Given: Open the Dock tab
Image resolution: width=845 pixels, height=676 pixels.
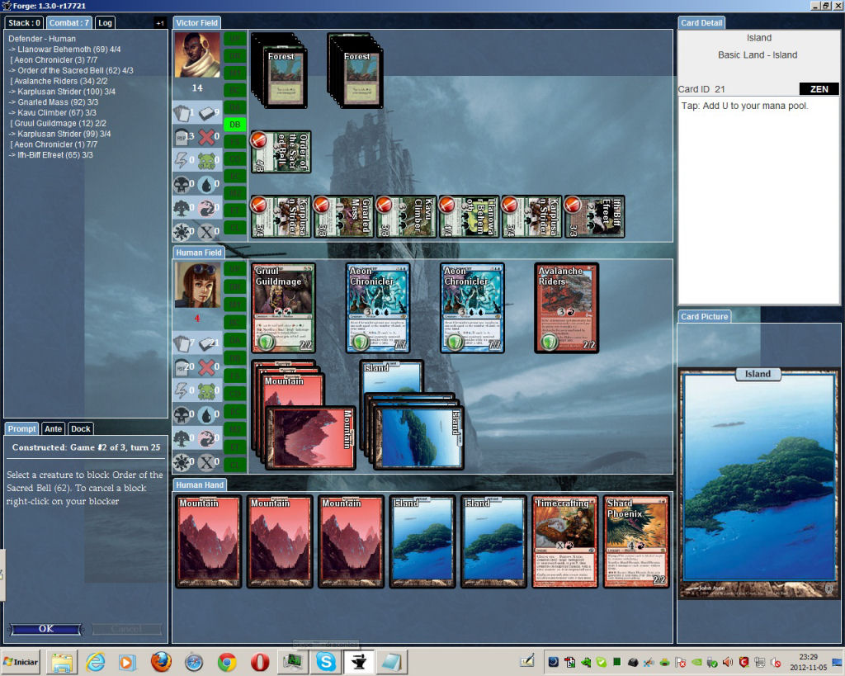Looking at the screenshot, I should (x=80, y=428).
